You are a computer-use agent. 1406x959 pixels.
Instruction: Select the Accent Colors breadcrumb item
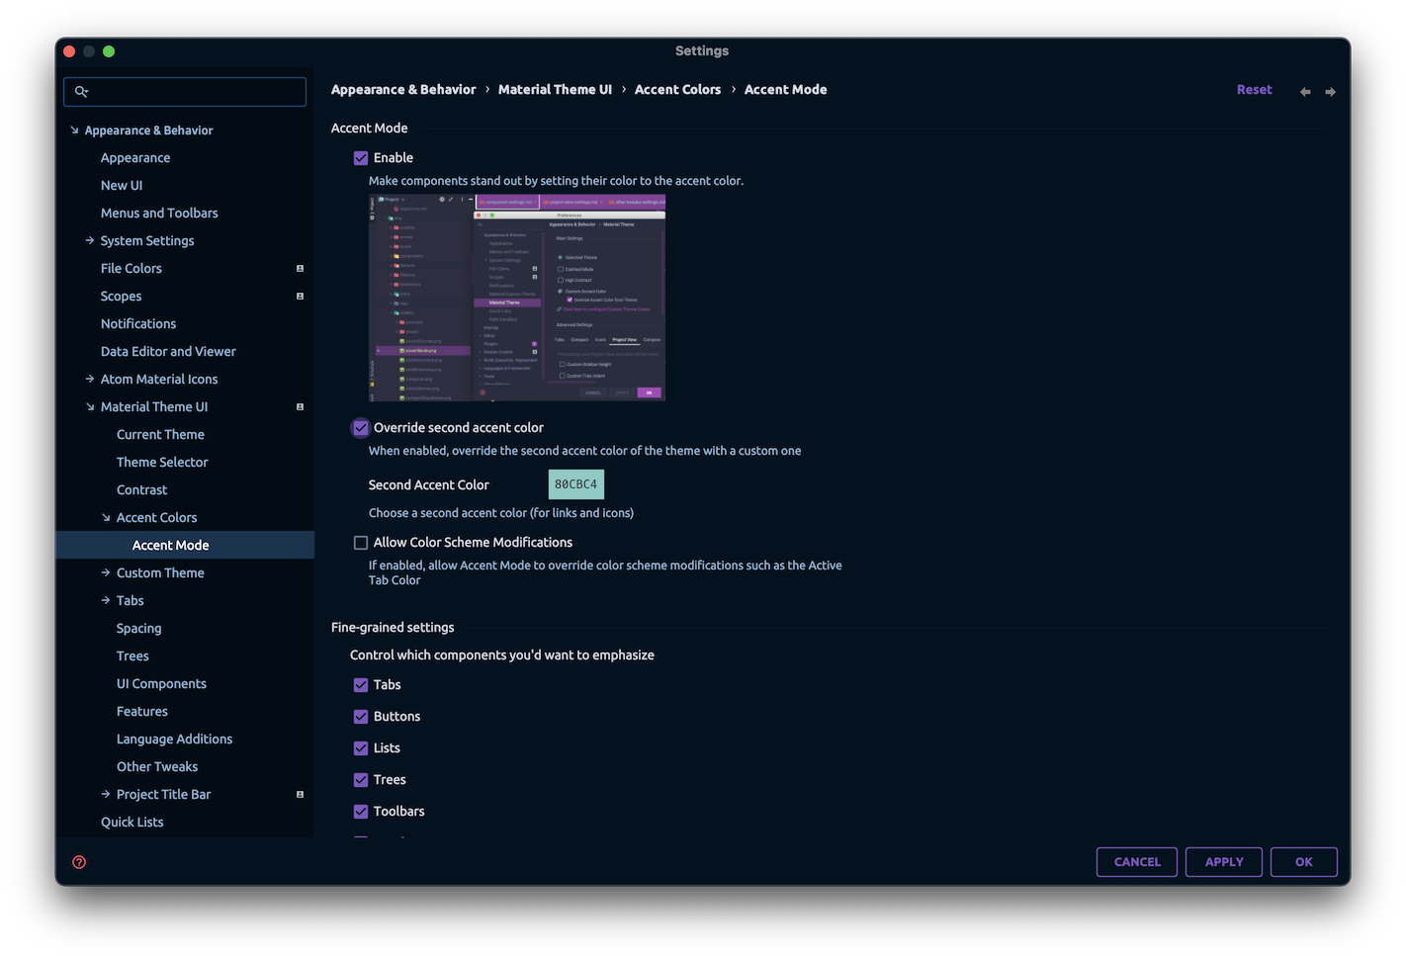click(677, 89)
